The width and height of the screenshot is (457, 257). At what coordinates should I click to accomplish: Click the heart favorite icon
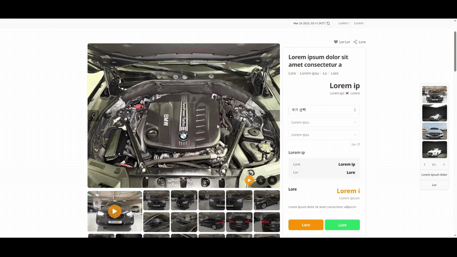tap(336, 42)
